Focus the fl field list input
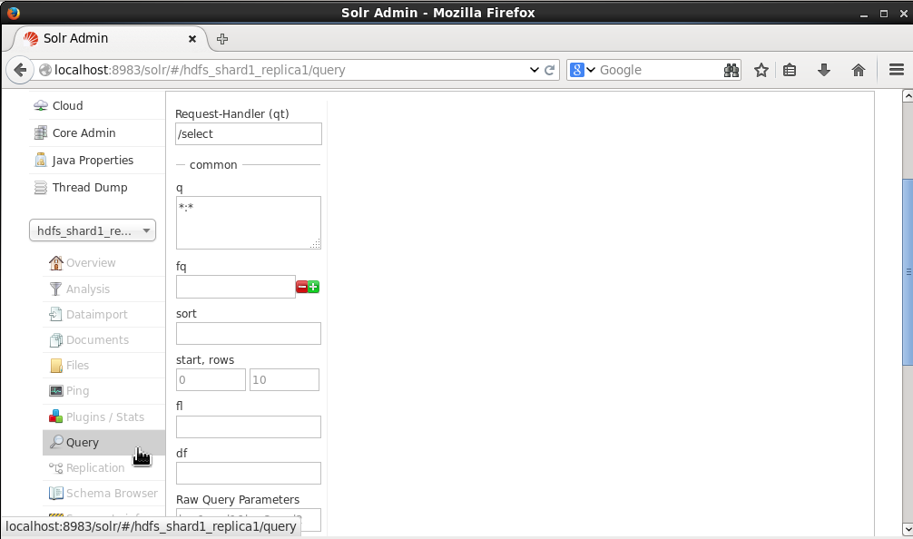The image size is (913, 539). (x=249, y=426)
